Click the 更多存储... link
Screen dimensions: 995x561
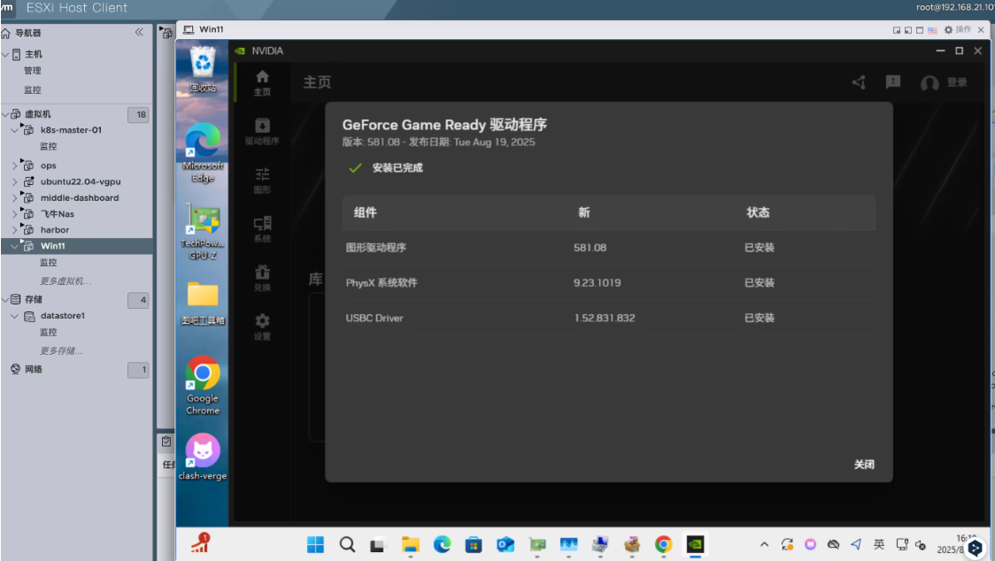click(61, 351)
